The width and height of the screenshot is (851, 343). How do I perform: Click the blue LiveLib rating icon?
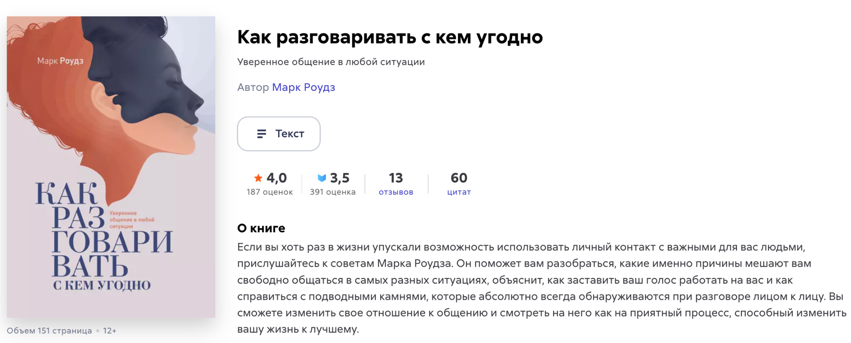coord(322,178)
